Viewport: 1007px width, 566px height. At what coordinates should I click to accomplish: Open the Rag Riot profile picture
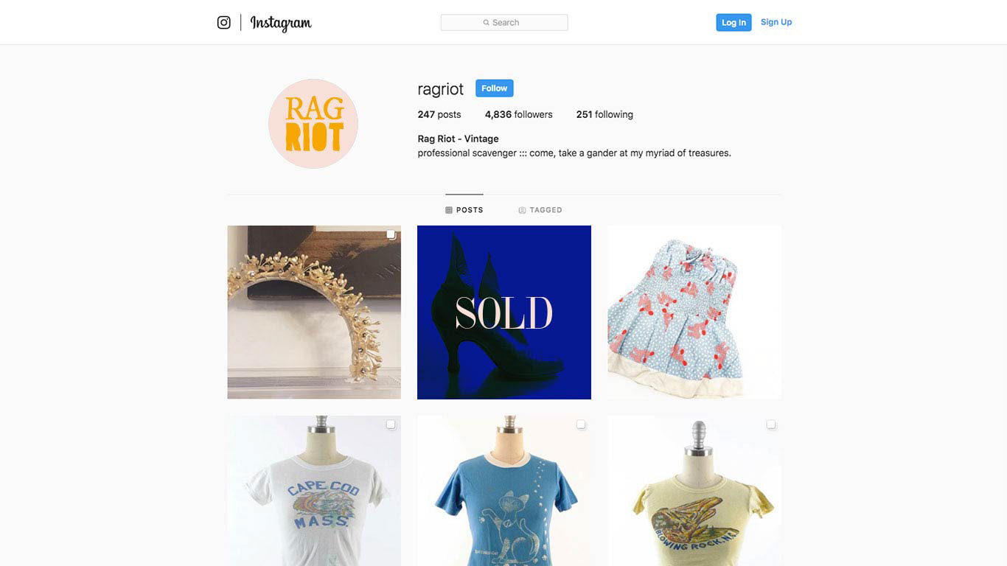(313, 124)
